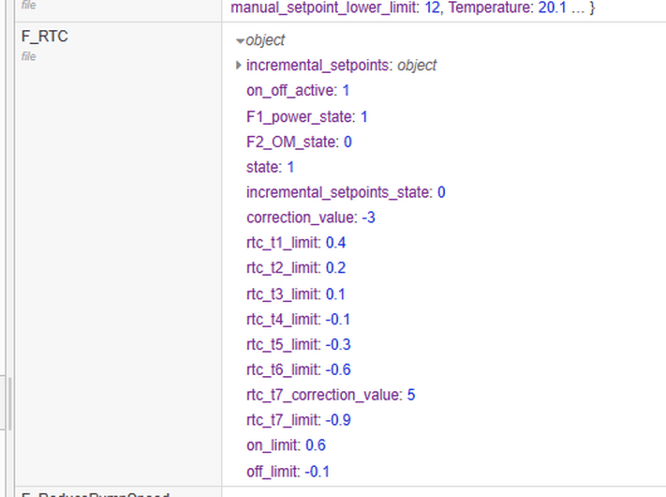This screenshot has width=666, height=497.
Task: Click the F2_OM_state entry
Action: tap(298, 142)
